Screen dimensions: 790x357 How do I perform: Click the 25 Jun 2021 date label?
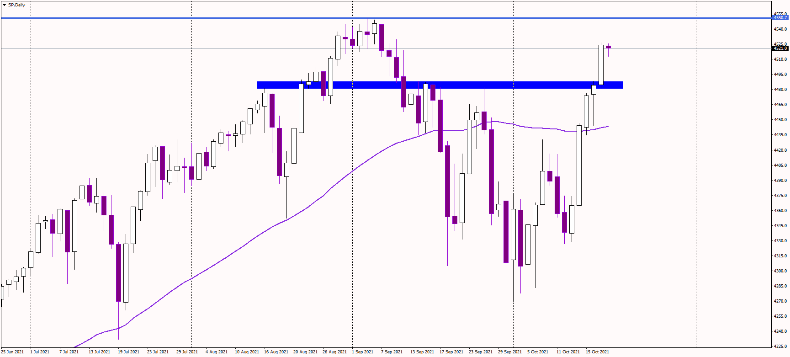(12, 352)
